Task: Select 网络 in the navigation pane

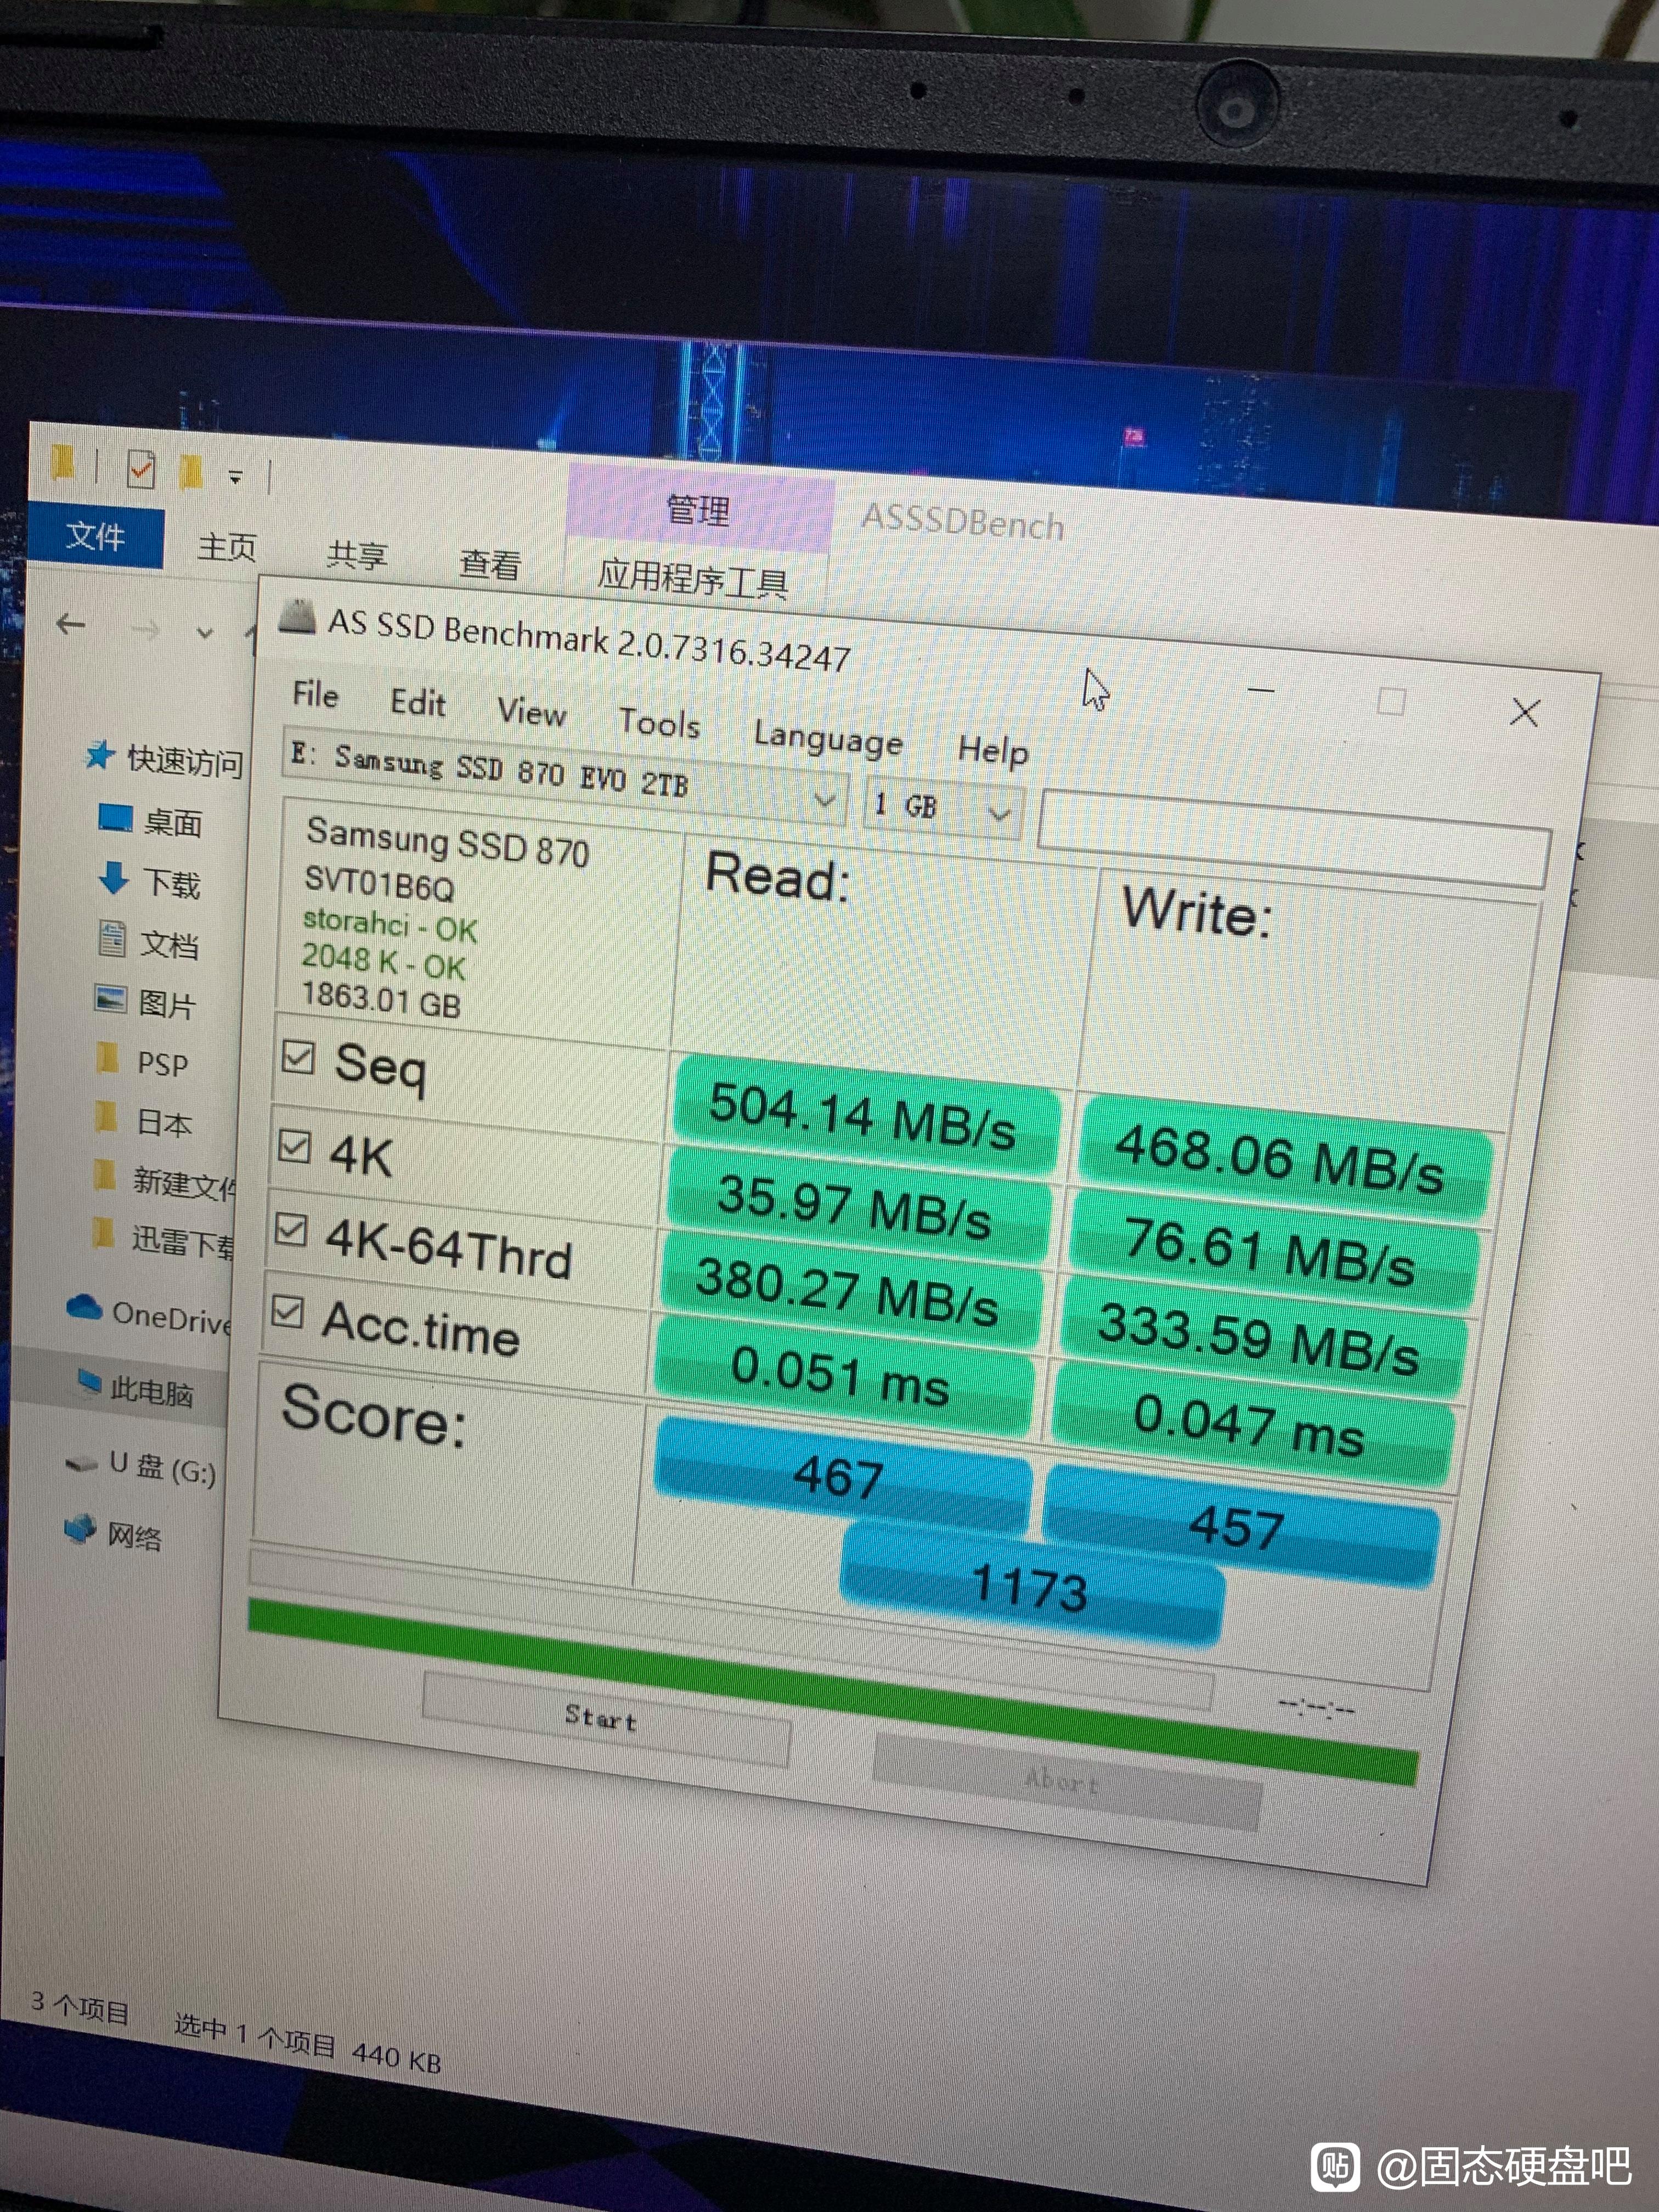Action: pos(113,1533)
